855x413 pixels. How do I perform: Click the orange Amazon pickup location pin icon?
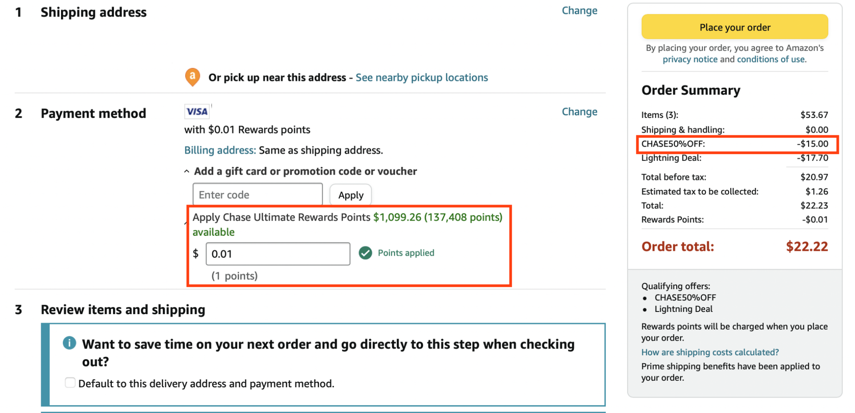tap(192, 77)
